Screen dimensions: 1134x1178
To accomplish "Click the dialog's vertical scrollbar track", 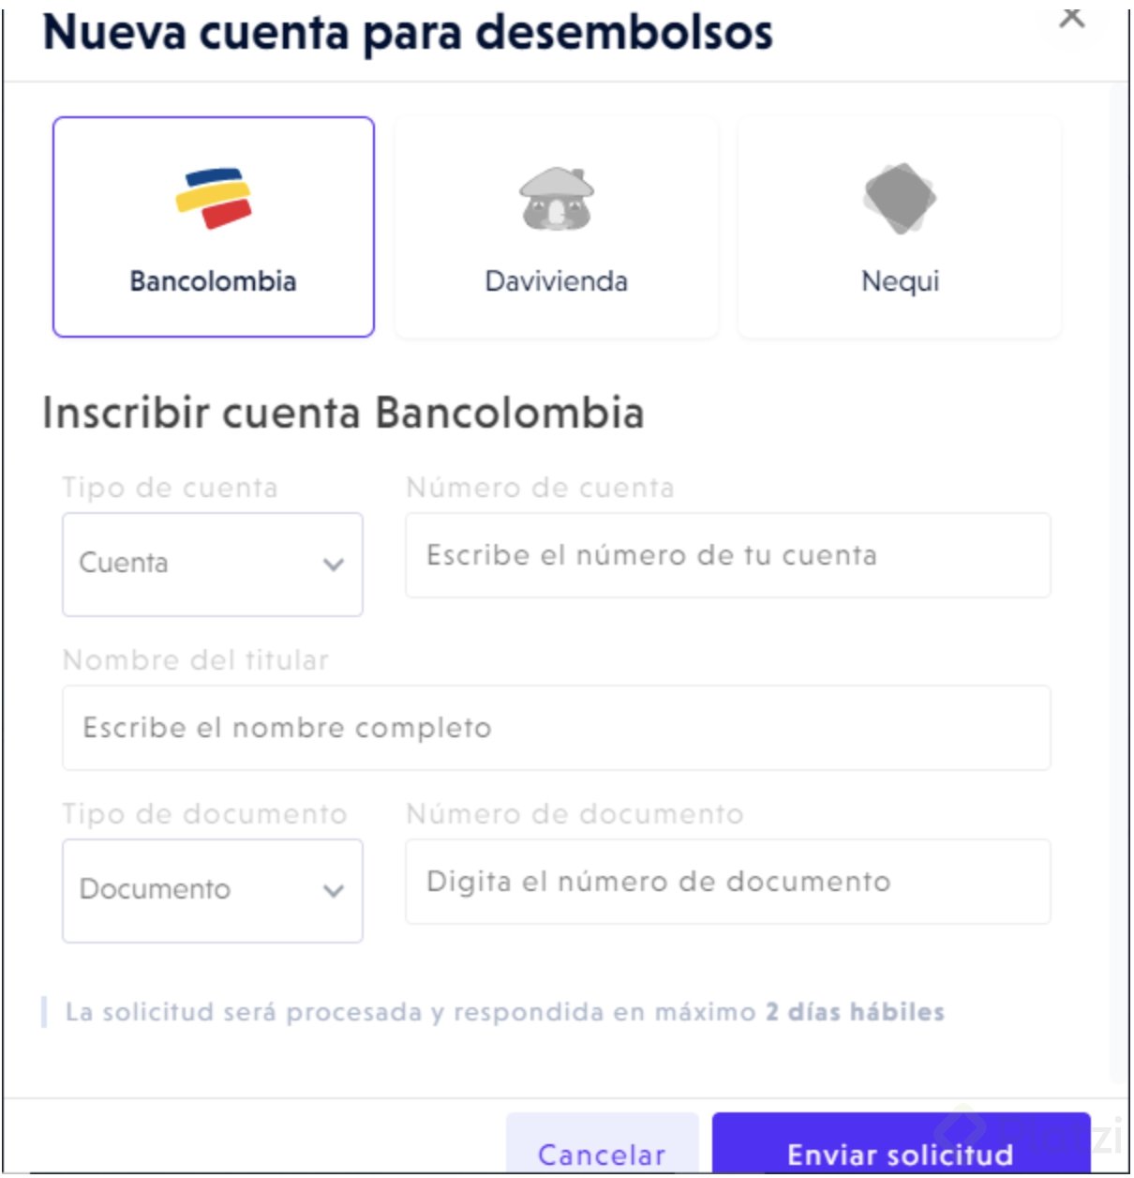I will (x=1119, y=581).
